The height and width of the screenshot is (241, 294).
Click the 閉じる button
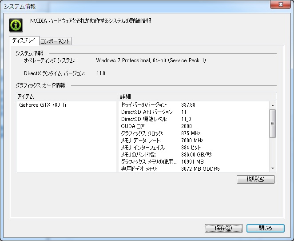pos(265,228)
